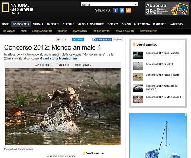Go to the SUCCESSIVO photo
This screenshot has width=191, height=158.
pos(83,65)
